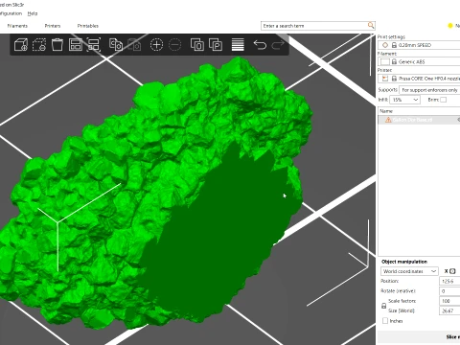Switch to the Printables tab
Image resolution: width=460 pixels, height=345 pixels.
click(x=88, y=26)
